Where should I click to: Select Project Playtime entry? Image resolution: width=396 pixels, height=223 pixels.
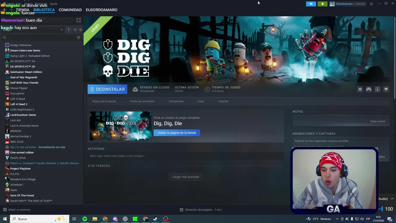pos(20,168)
